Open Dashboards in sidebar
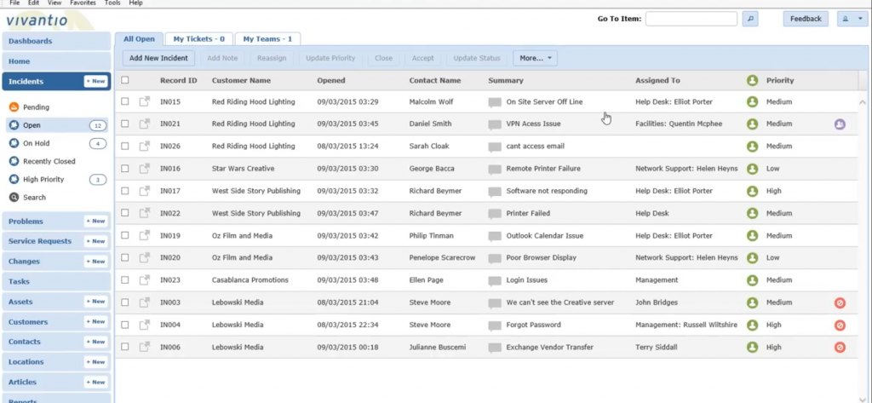This screenshot has width=872, height=403. 56,41
